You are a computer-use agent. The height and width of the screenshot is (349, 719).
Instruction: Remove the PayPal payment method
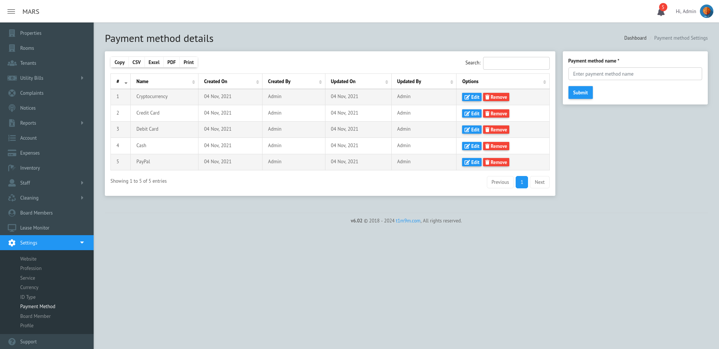pos(496,162)
